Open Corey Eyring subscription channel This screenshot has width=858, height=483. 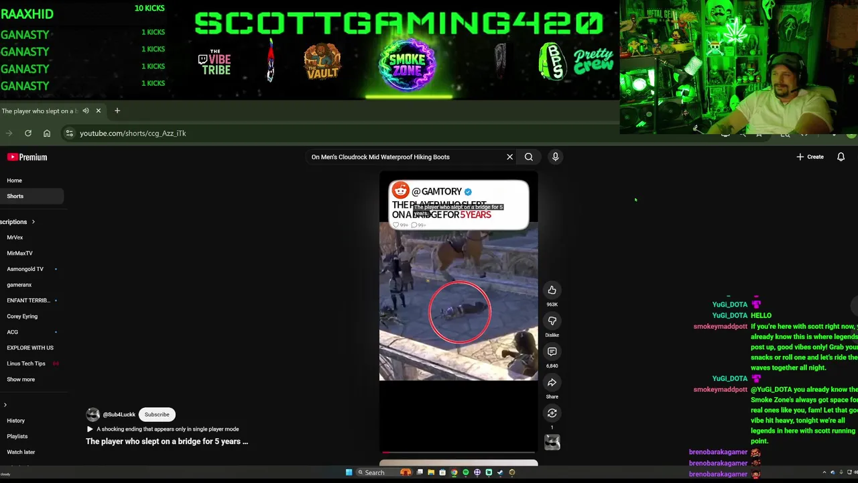(x=22, y=317)
